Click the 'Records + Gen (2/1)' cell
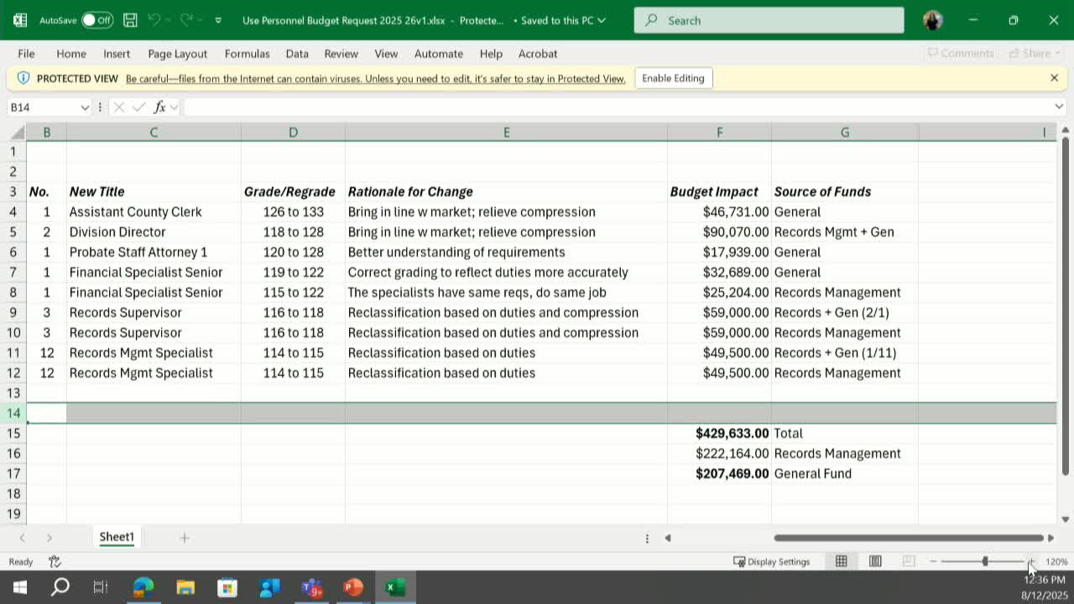Image resolution: width=1074 pixels, height=604 pixels. pyautogui.click(x=845, y=313)
